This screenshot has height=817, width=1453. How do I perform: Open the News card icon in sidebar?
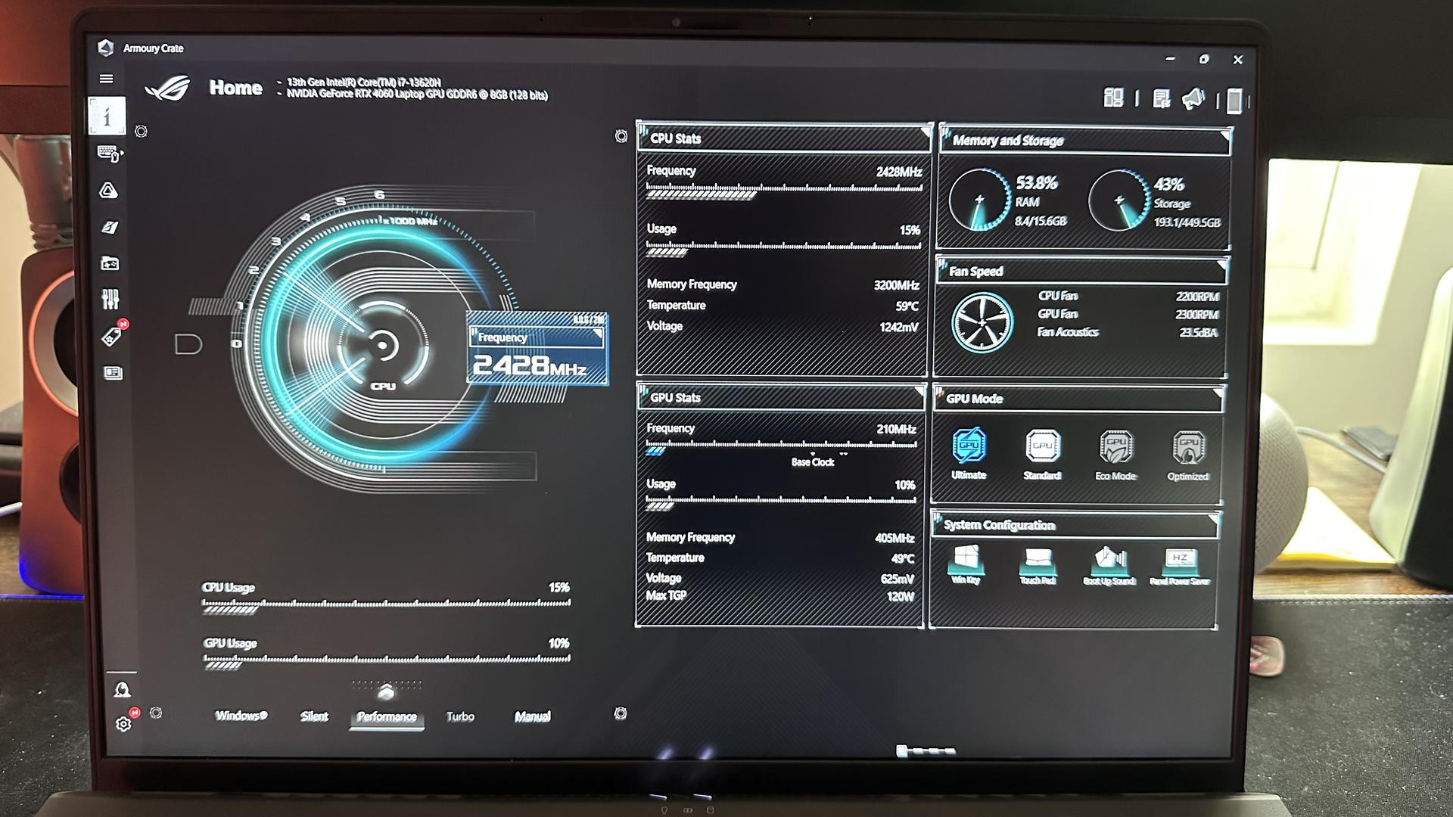point(113,373)
